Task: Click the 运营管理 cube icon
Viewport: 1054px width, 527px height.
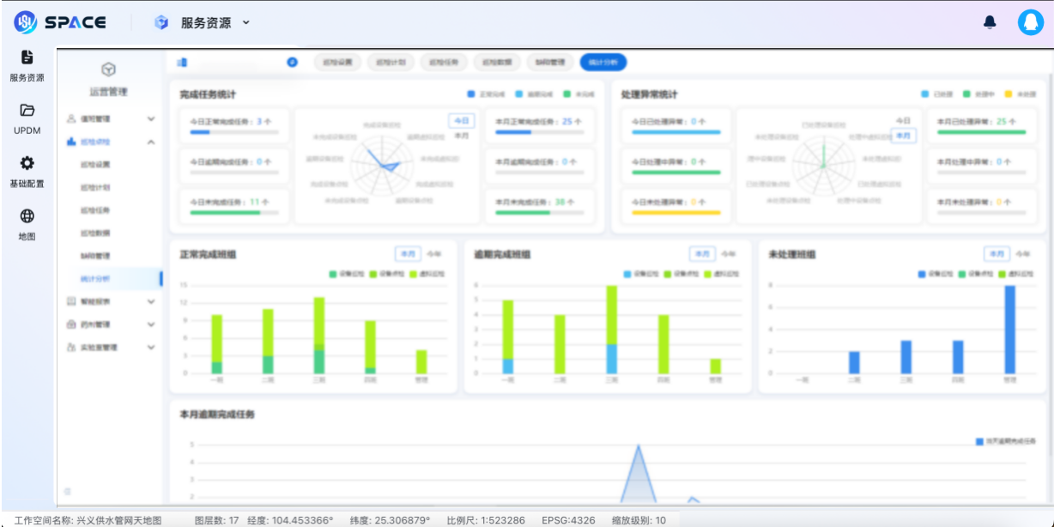Action: click(x=108, y=70)
